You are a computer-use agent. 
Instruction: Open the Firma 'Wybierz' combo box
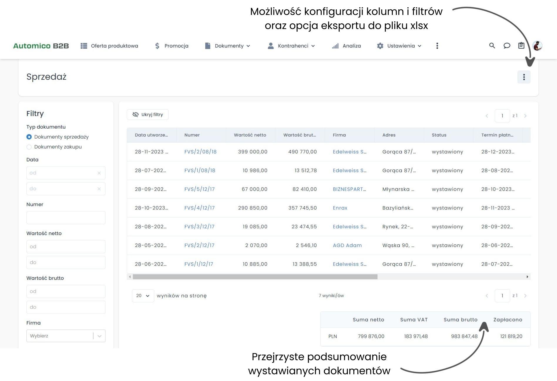point(66,336)
